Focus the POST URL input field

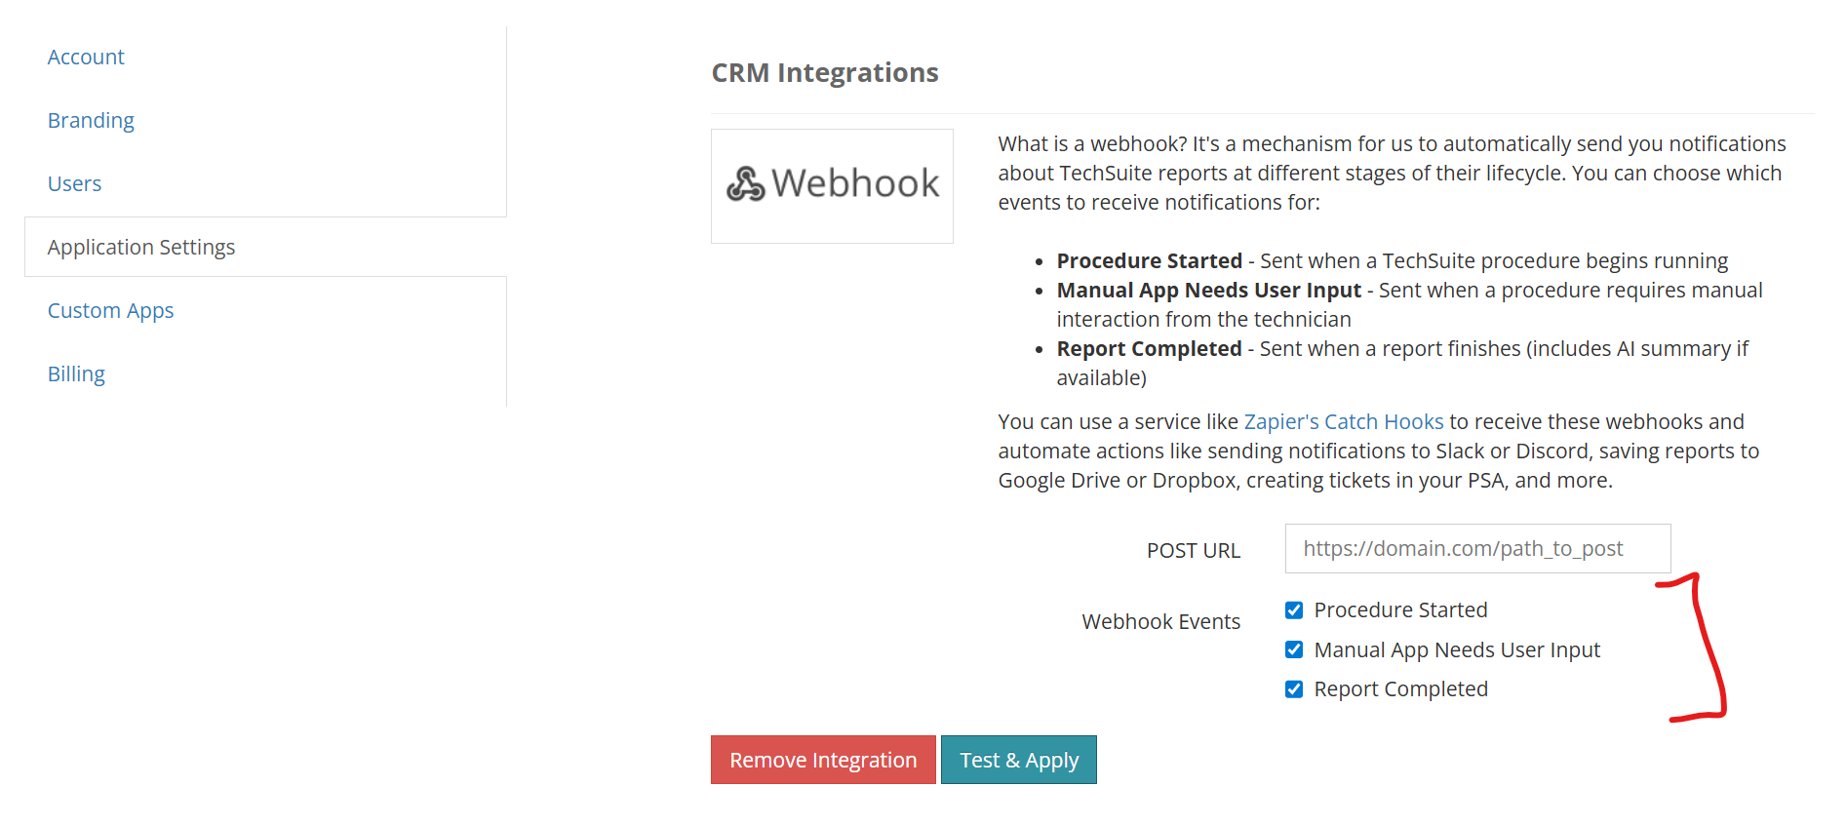[1476, 549]
